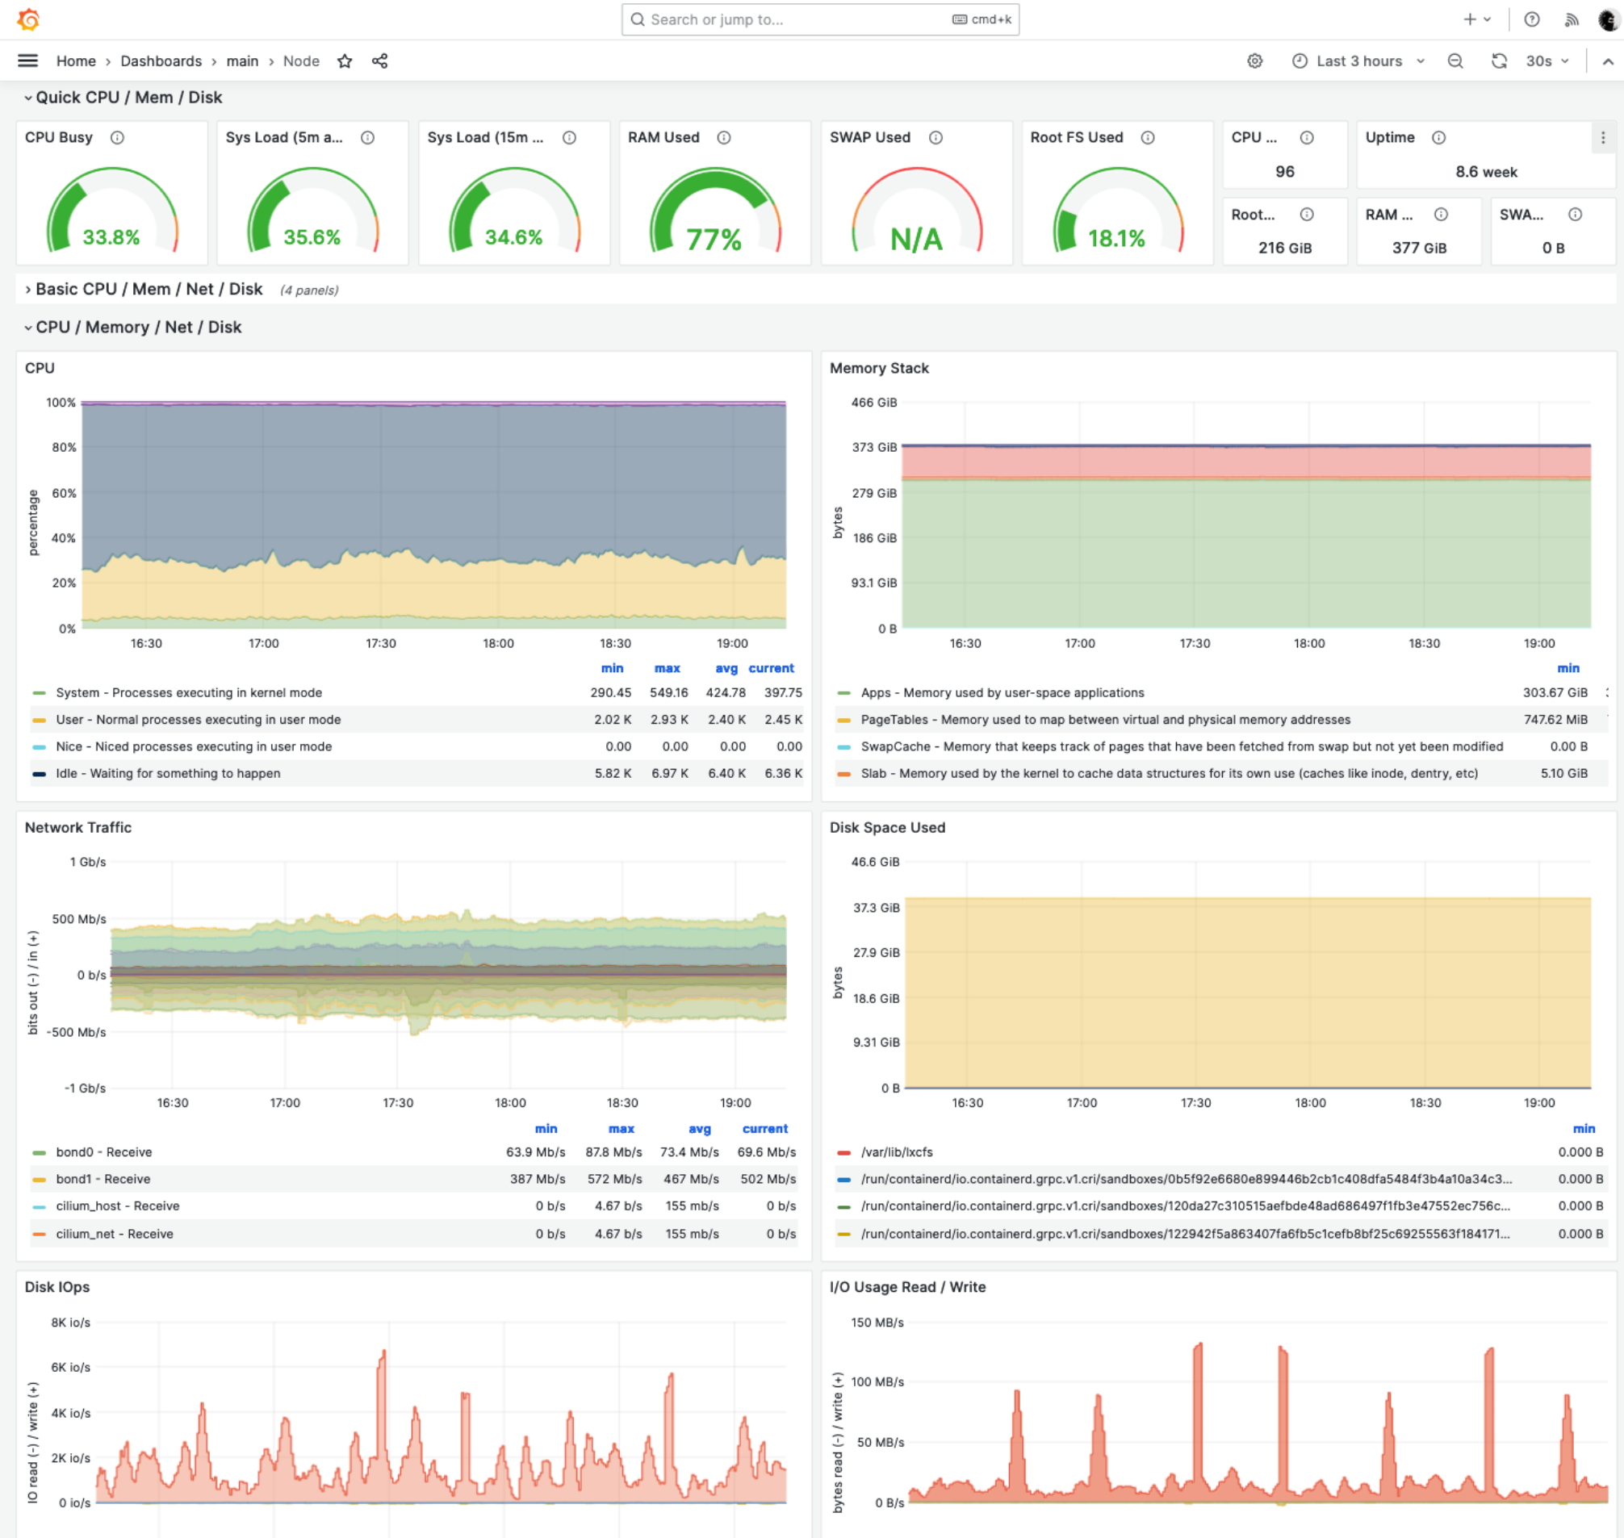
Task: Navigate to Home breadcrumb
Action: click(x=75, y=61)
